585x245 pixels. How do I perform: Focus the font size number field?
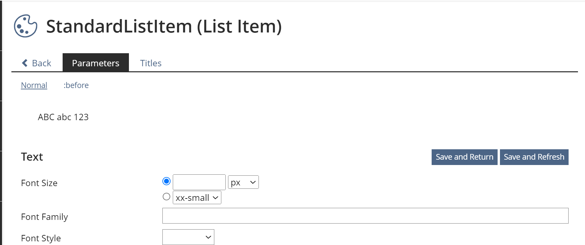[x=199, y=182]
